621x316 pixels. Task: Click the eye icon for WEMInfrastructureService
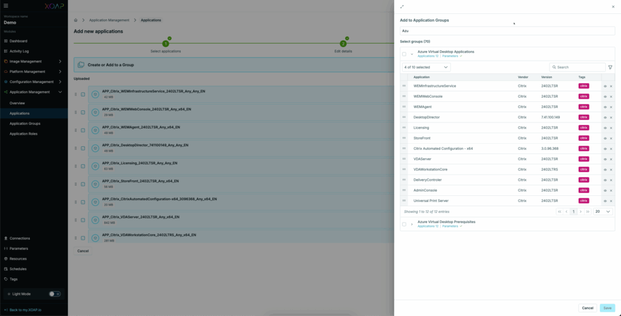pos(605,86)
